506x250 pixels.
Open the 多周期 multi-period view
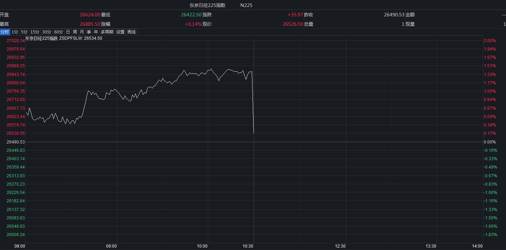pyautogui.click(x=107, y=32)
